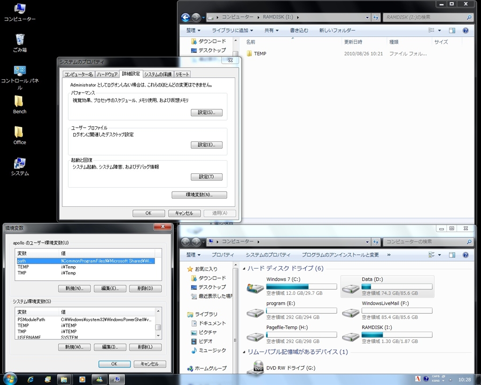Select program (E:) drive
This screenshot has height=385, width=481.
pos(292,310)
